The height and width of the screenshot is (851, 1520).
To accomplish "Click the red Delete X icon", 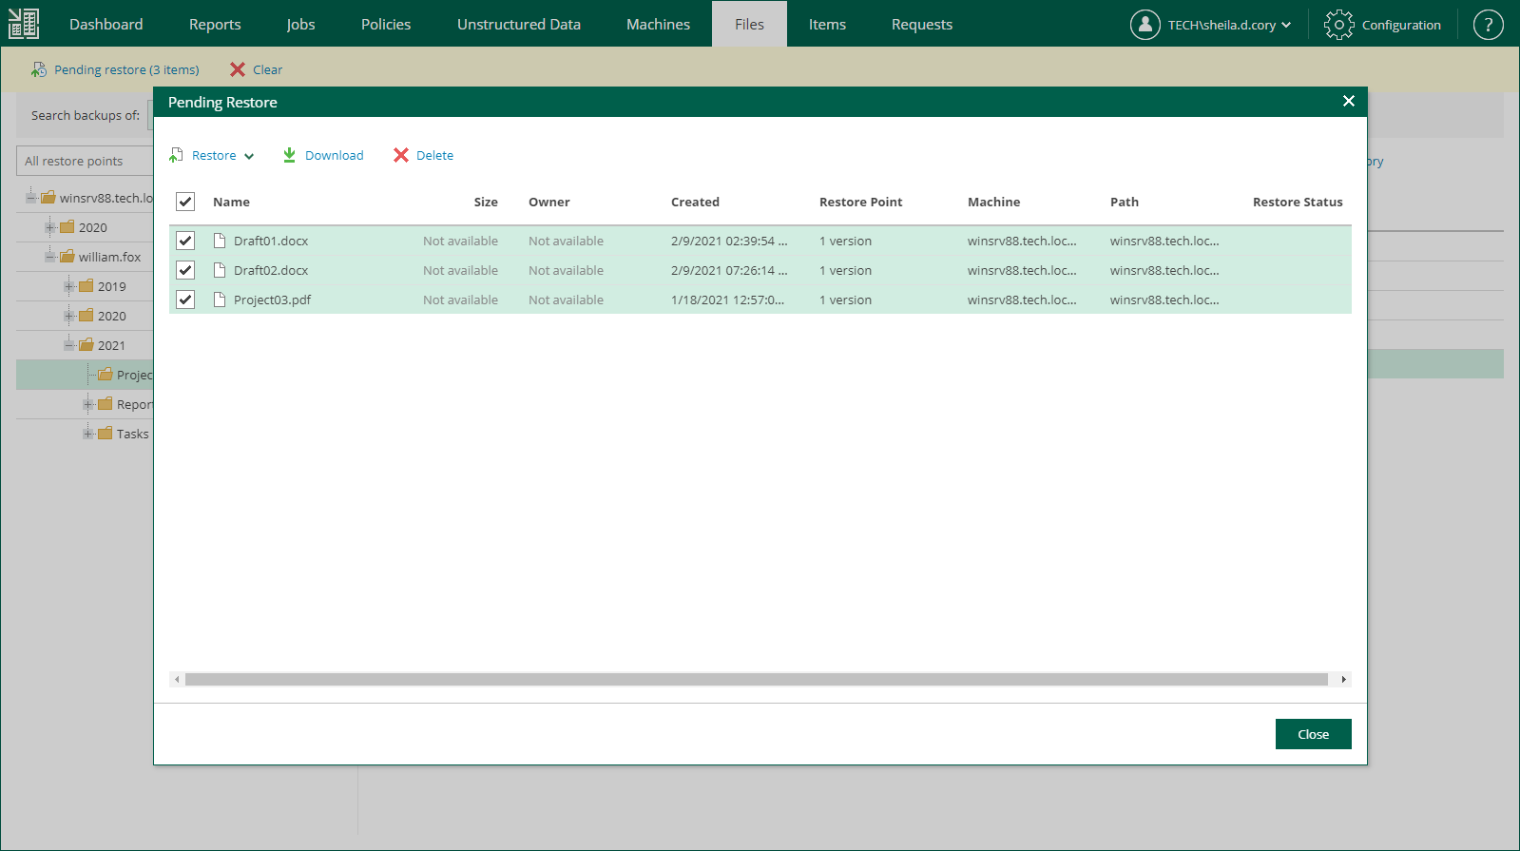I will (x=401, y=155).
